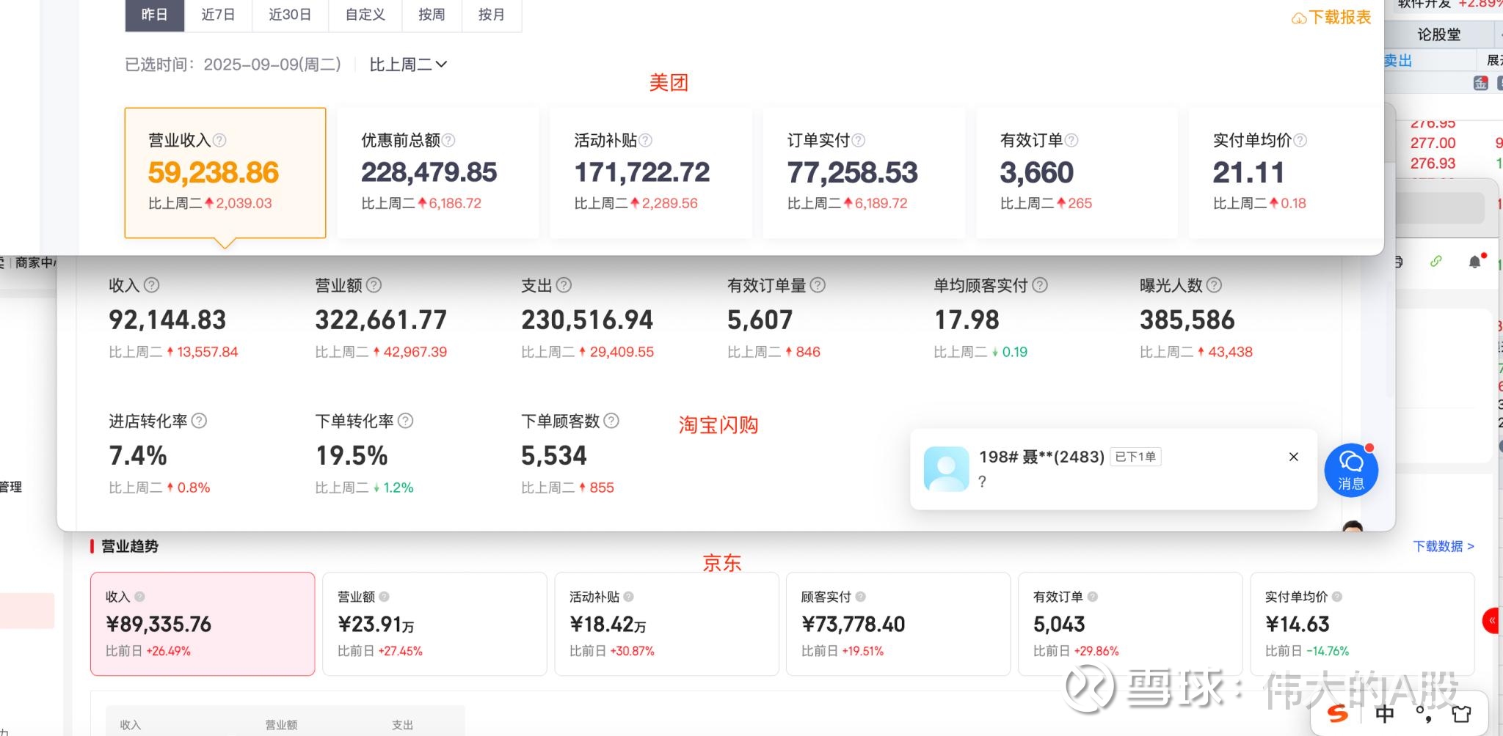
Task: Click the 营业额 column in trend table
Action: (x=281, y=725)
